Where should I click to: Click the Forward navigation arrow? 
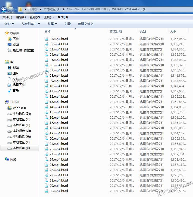coord(11,9)
